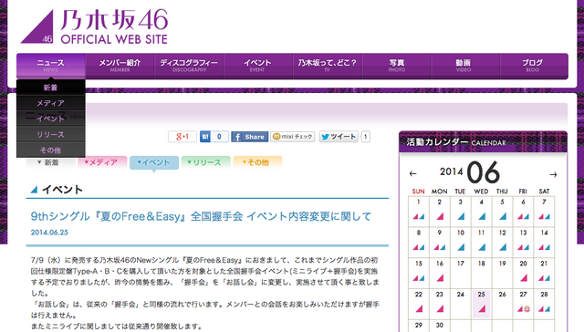The width and height of the screenshot is (584, 332).
Task: Click the event markers on June 8
Action: (x=419, y=247)
